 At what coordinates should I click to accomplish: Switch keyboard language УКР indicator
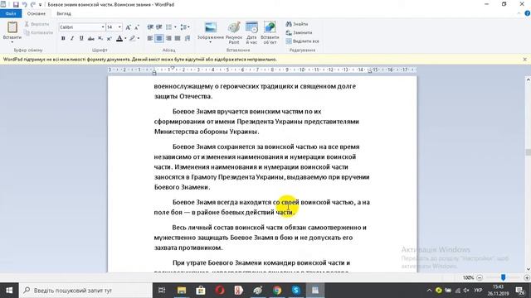coord(478,291)
